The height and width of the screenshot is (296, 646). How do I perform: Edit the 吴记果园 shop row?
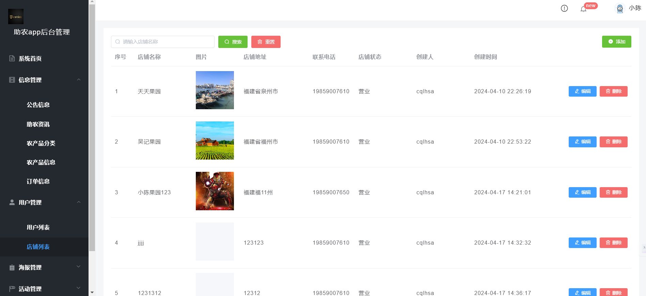(583, 142)
